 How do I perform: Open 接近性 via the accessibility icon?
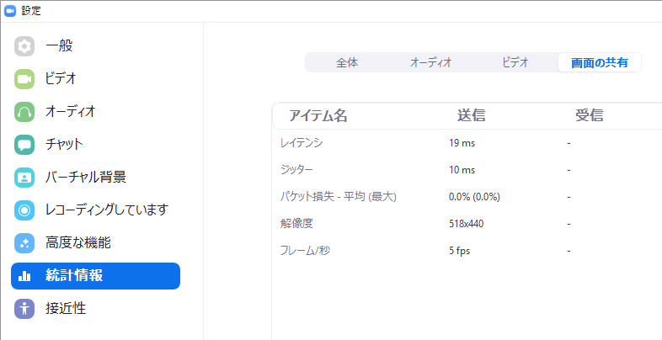[24, 309]
